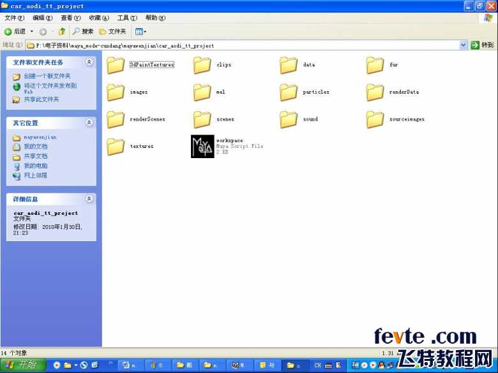Screen dimensions: 498x373
Task: Click the 转到 go button
Action: [x=482, y=45]
